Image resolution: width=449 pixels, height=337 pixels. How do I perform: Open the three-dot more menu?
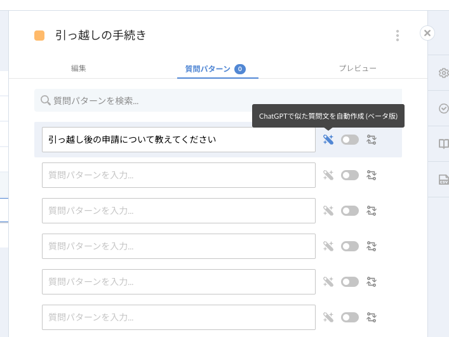(x=397, y=36)
